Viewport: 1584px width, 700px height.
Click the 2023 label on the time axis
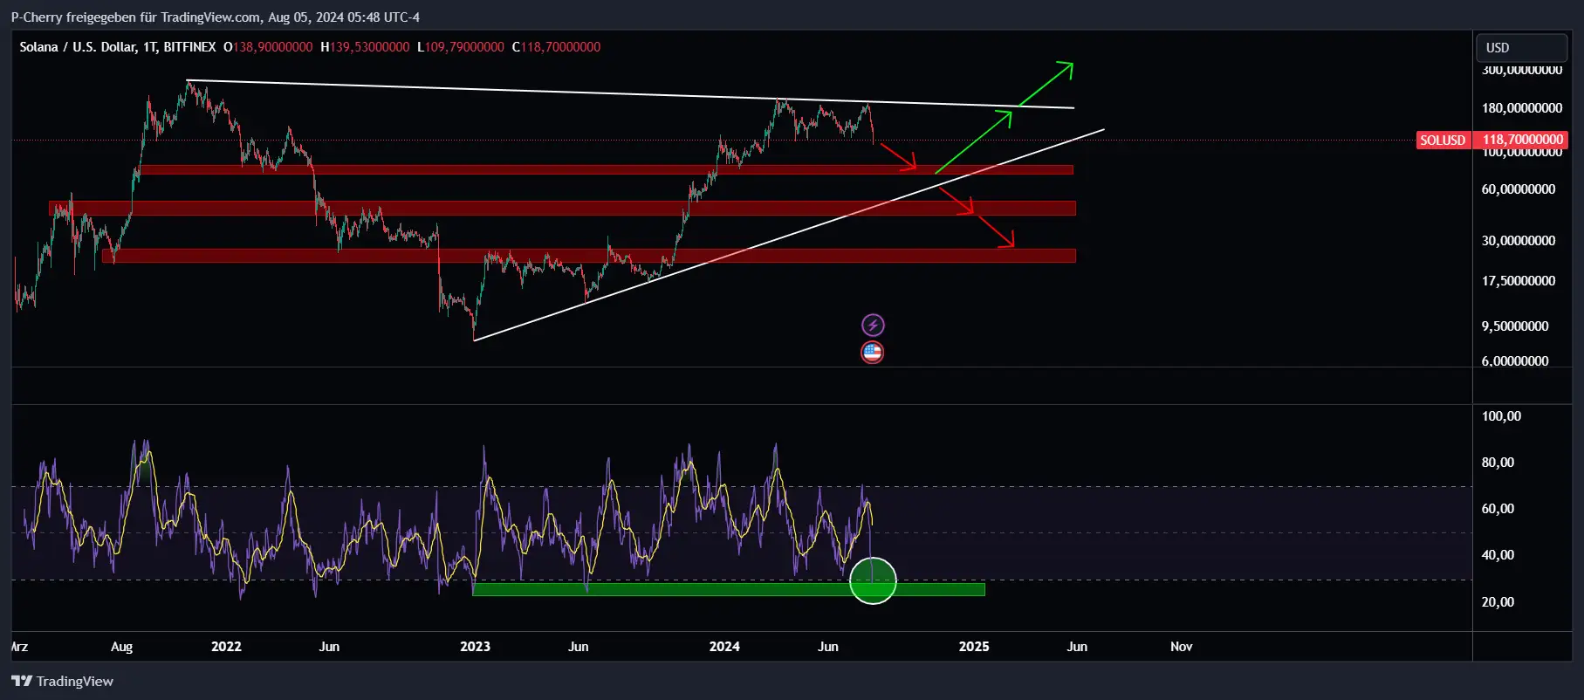coord(475,647)
